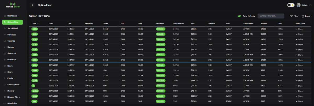This screenshot has width=314, height=106.
Task: Export the option flow data
Action: 306,16
